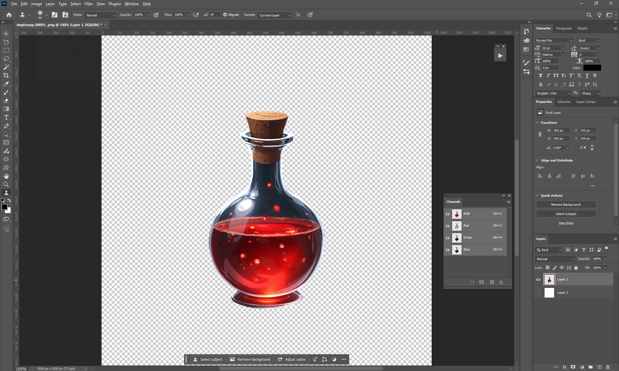
Task: Click the black text Color swatch
Action: pyautogui.click(x=592, y=68)
